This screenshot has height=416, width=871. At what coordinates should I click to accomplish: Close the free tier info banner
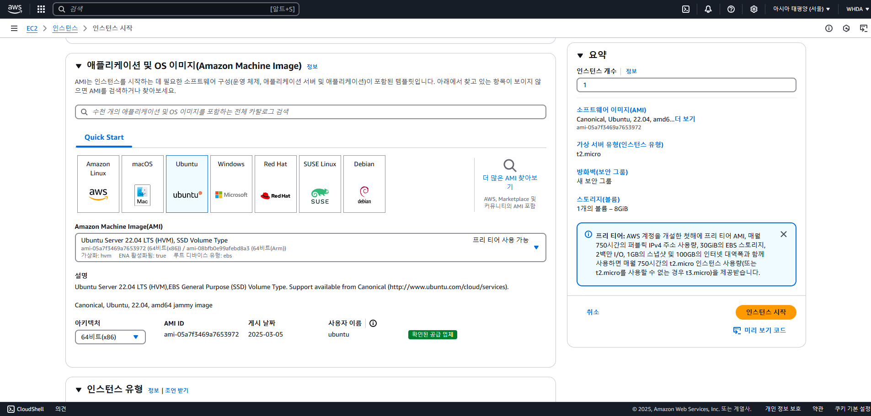pos(784,234)
